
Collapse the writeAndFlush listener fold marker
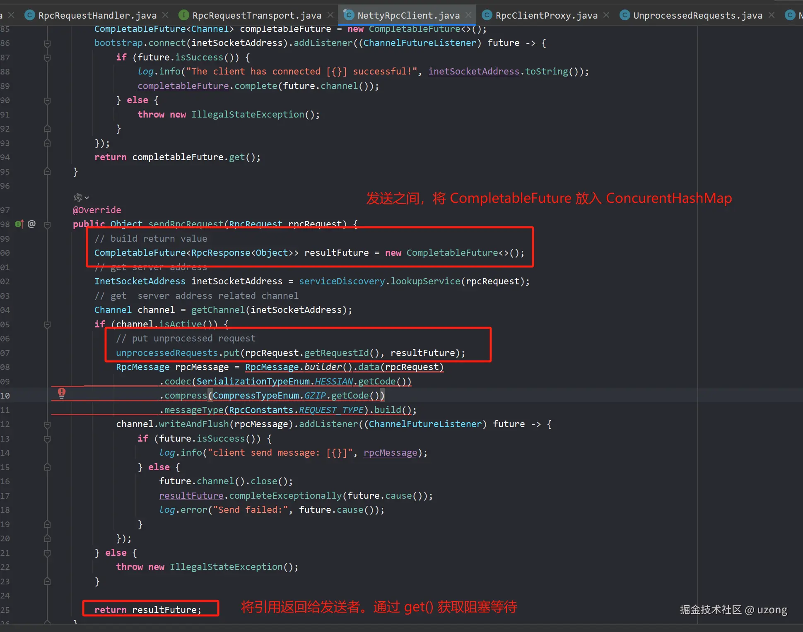tap(47, 424)
